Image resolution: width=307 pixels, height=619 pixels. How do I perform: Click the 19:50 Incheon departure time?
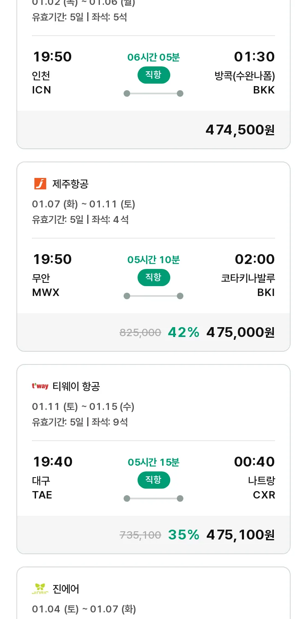52,57
